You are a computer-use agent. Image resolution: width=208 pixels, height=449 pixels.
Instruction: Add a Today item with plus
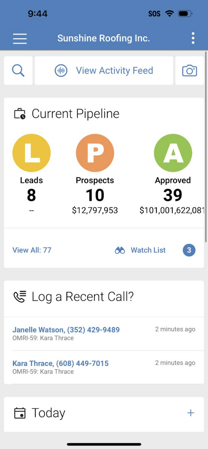click(190, 413)
